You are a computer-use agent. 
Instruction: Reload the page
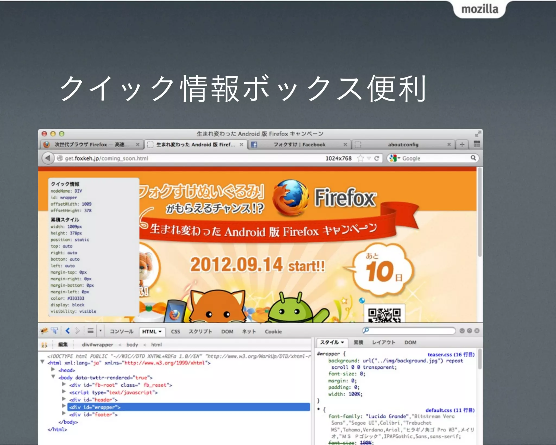(x=377, y=158)
